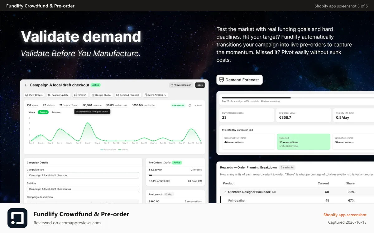The image size is (374, 233).
Task: Click 'Shopify app screenshot' orange link
Action: click(345, 215)
